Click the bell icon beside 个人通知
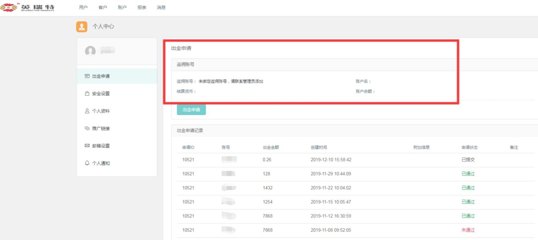Image resolution: width=538 pixels, height=240 pixels. point(87,163)
